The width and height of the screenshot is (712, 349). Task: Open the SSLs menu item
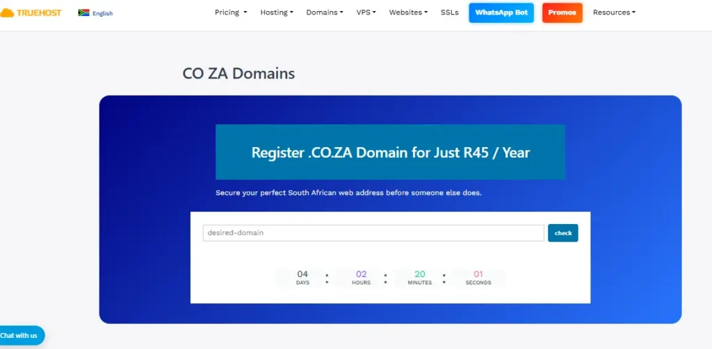pyautogui.click(x=450, y=12)
